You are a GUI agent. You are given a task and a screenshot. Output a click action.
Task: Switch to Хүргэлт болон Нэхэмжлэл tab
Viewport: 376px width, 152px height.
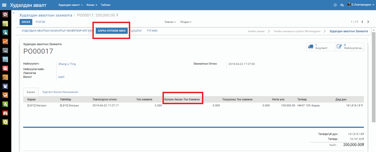pyautogui.click(x=62, y=92)
